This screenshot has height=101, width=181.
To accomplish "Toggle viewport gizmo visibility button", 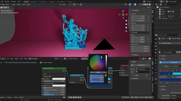I will [130, 4].
